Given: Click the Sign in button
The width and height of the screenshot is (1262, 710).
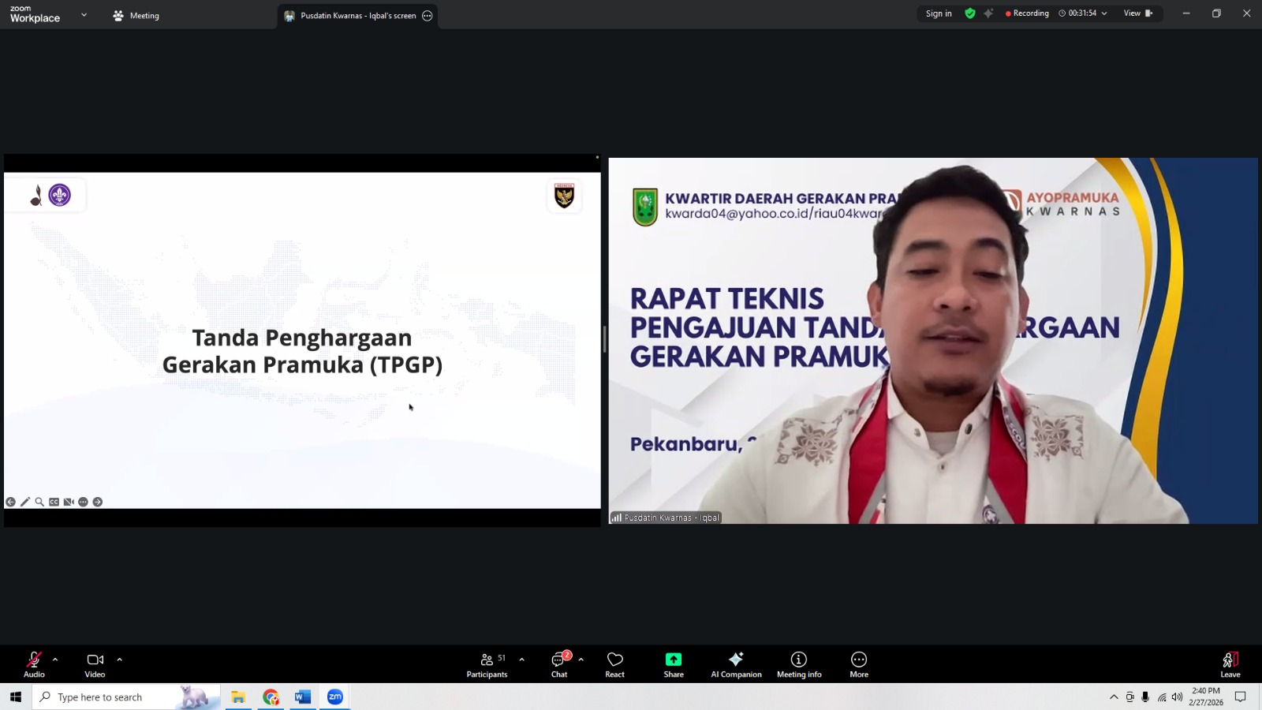Looking at the screenshot, I should pyautogui.click(x=939, y=13).
